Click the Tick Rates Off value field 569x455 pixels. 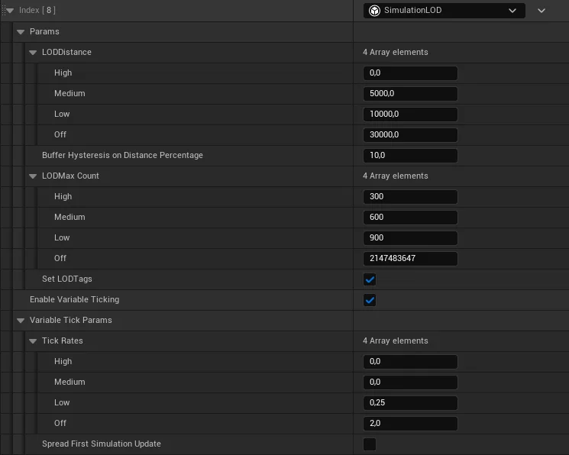point(410,424)
